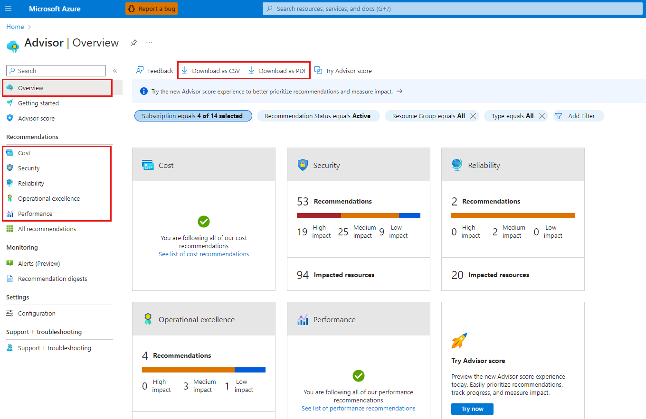Click Download as PDF

(277, 71)
